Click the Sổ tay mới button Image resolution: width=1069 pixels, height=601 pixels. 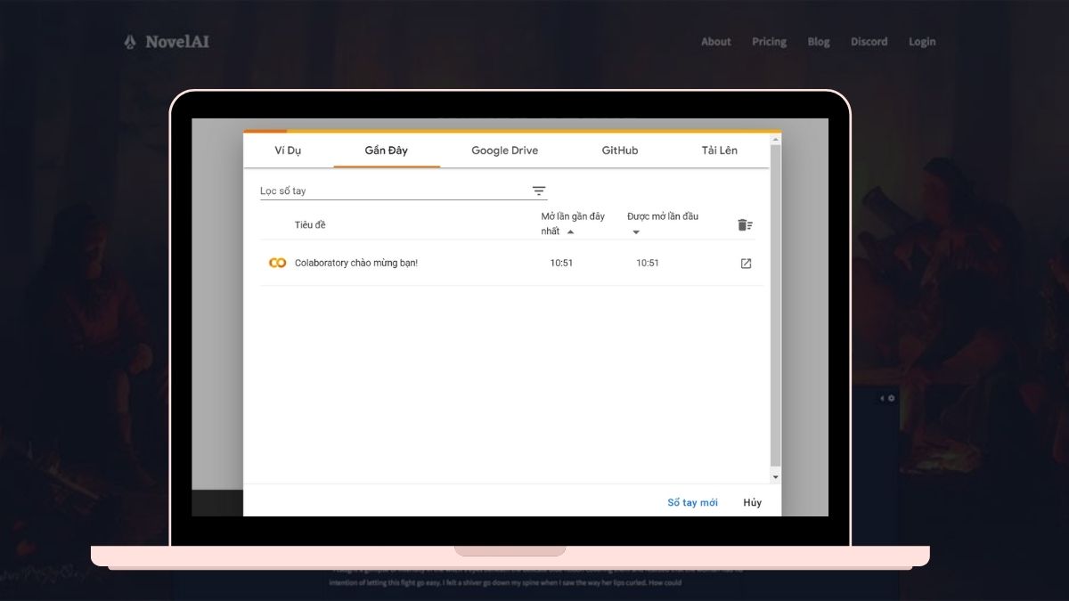[692, 502]
